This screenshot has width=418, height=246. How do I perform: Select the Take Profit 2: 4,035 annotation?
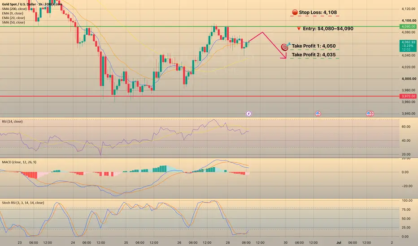(x=313, y=55)
